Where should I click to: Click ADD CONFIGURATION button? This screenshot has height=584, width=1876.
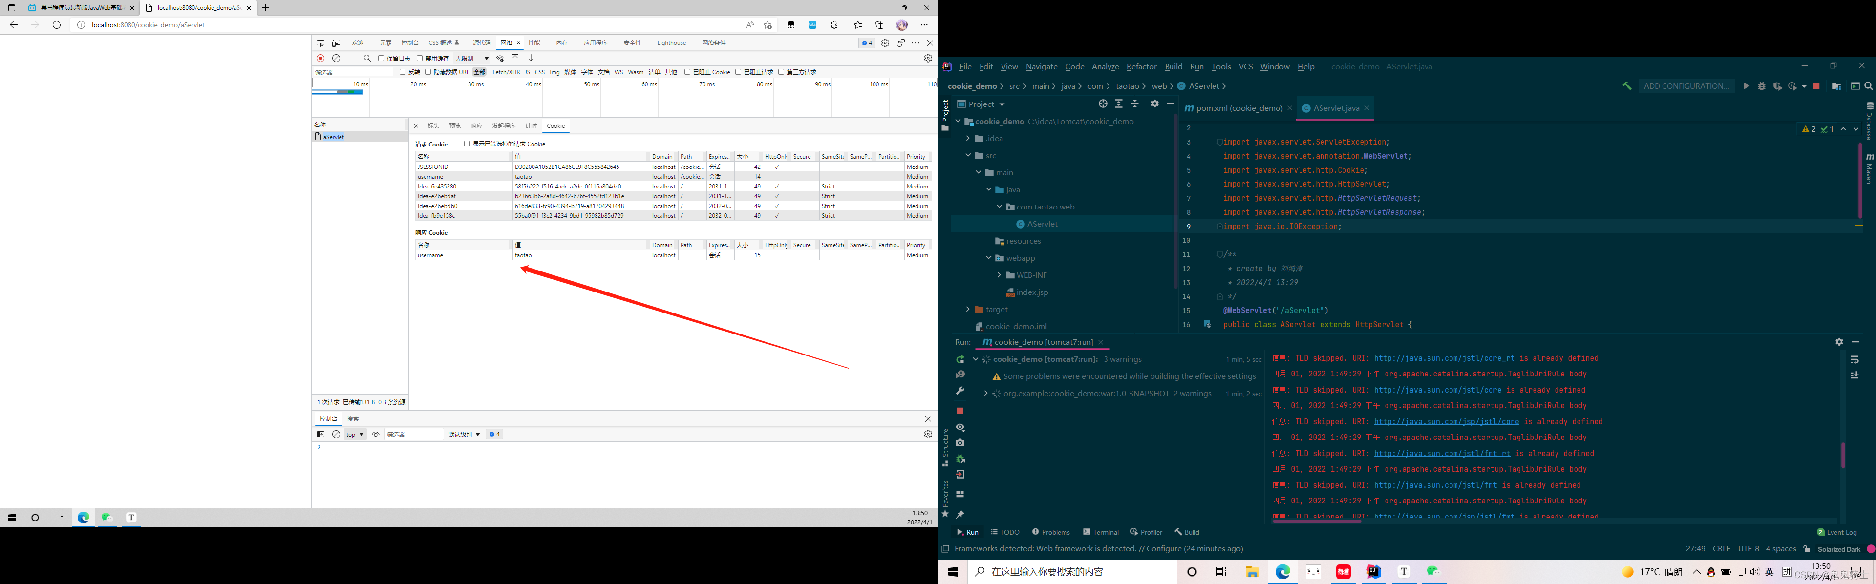(1686, 86)
